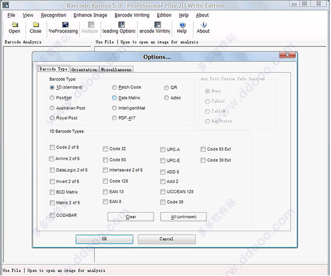Image resolution: width=331 pixels, height=276 pixels.
Task: Confirm options with the OK button
Action: [x=104, y=239]
